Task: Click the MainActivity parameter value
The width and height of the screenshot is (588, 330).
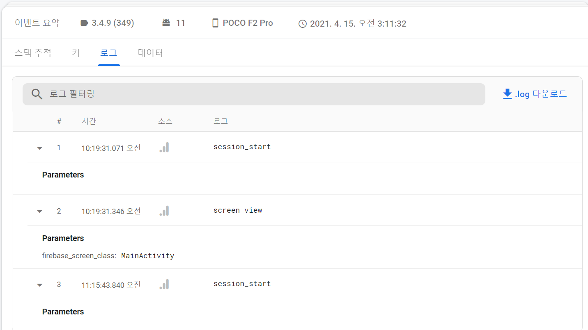Action: pyautogui.click(x=148, y=256)
